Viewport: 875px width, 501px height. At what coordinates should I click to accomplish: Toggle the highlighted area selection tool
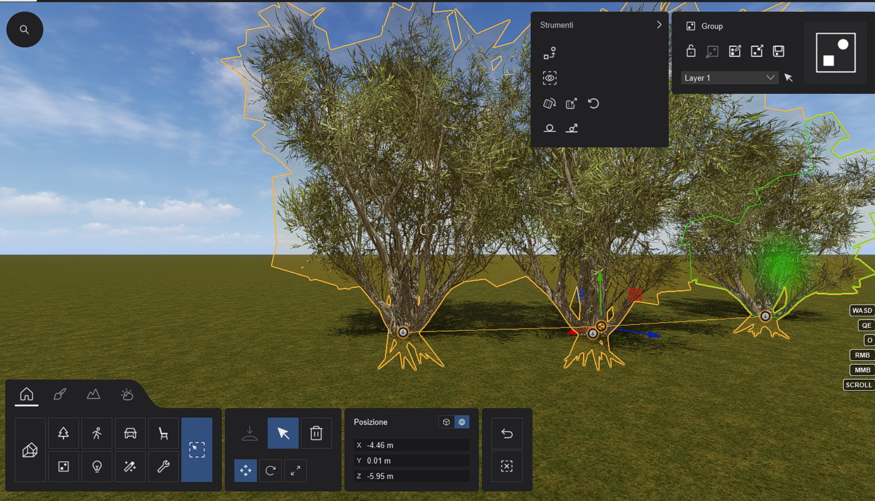click(x=197, y=450)
